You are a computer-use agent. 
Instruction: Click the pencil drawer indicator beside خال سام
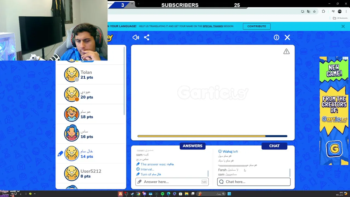60,154
